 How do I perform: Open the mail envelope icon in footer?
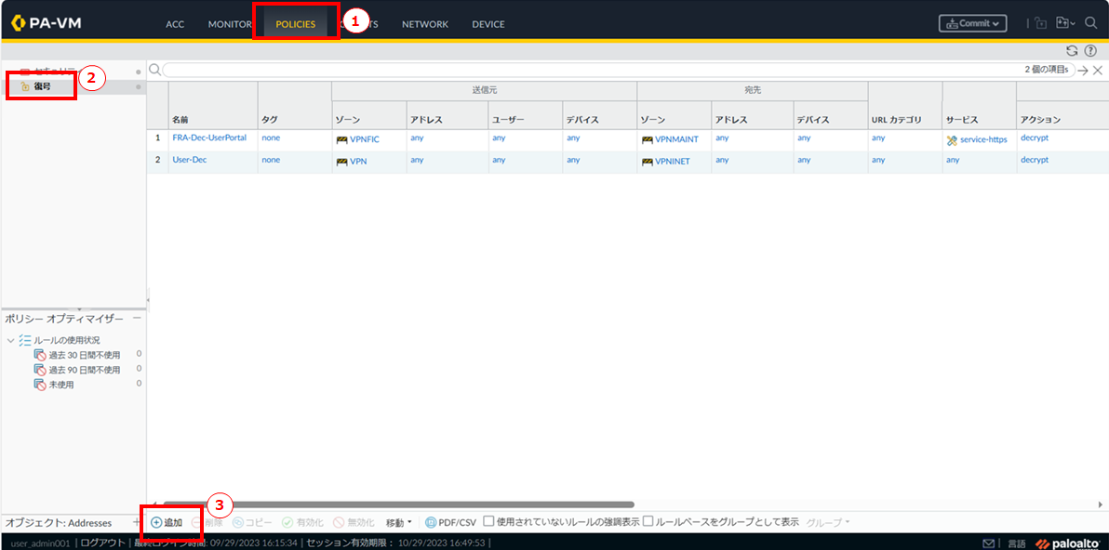pyautogui.click(x=990, y=543)
